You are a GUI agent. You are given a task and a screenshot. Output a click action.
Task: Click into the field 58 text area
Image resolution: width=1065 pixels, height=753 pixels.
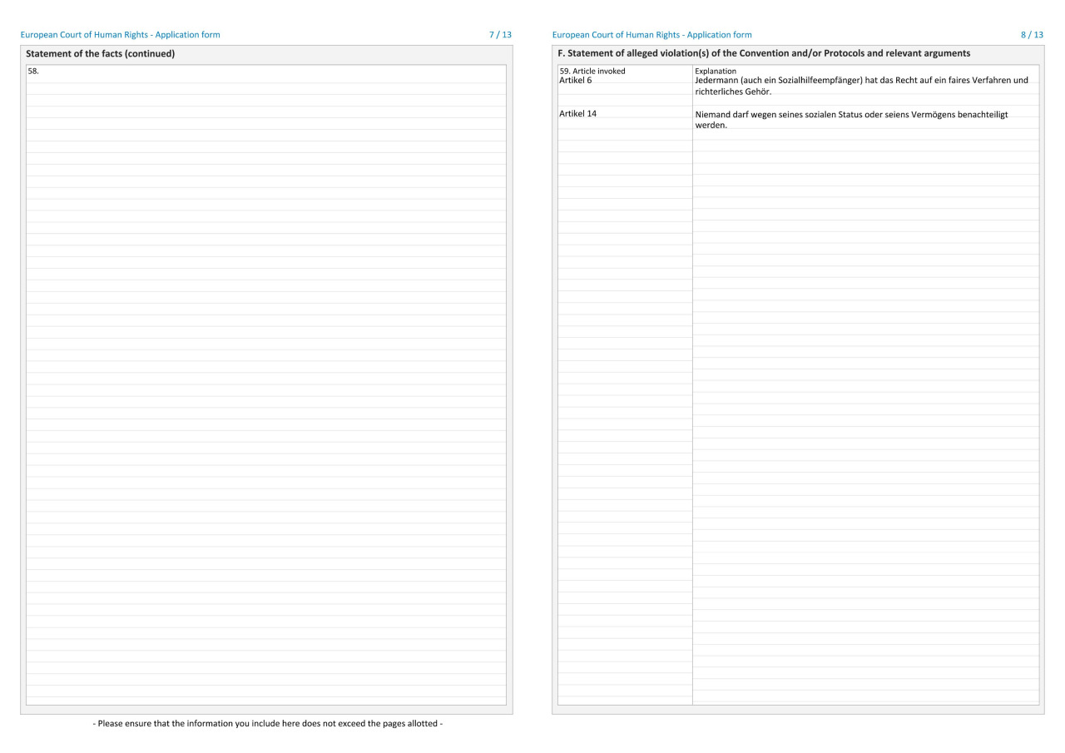pyautogui.click(x=266, y=383)
